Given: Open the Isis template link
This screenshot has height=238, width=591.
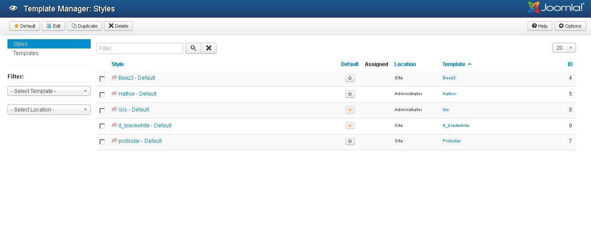Looking at the screenshot, I should (446, 110).
